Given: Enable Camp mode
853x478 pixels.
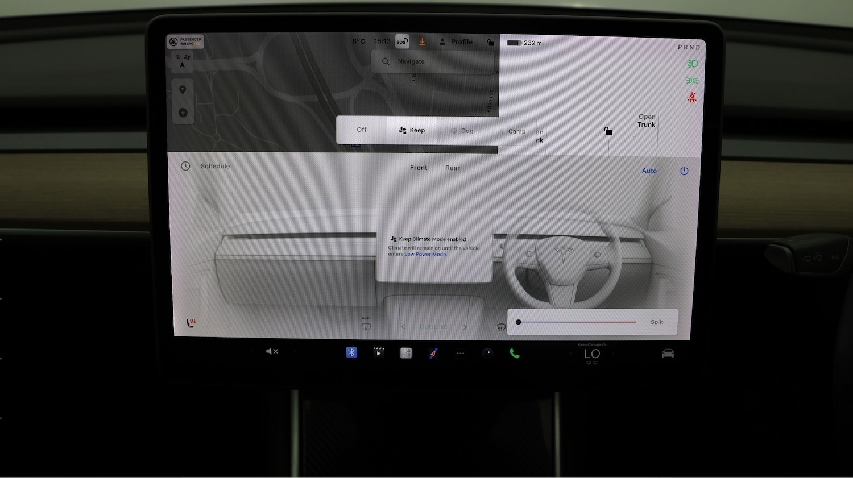Looking at the screenshot, I should click(516, 131).
